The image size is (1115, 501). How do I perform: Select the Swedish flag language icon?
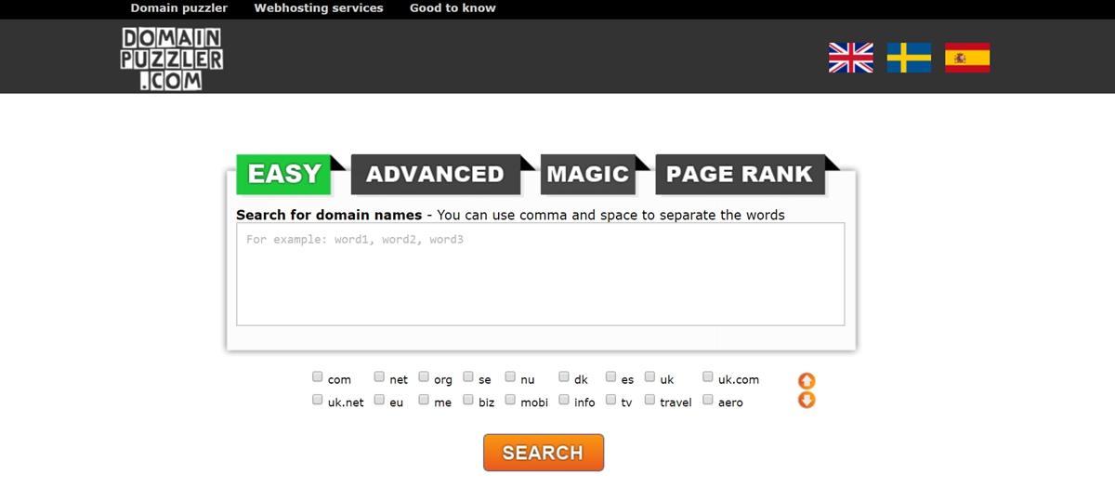pos(909,58)
